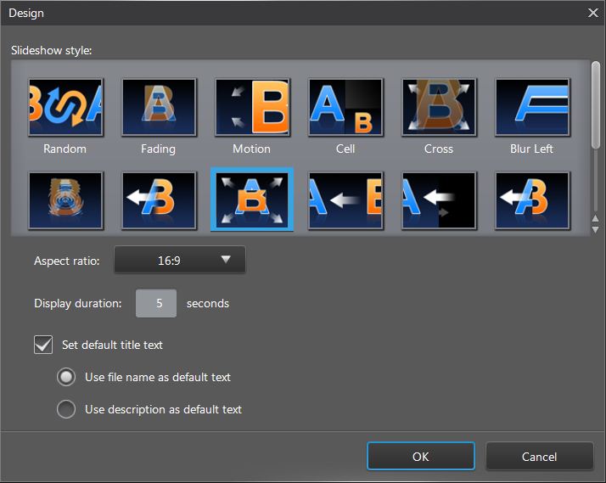Select the Blur Left slideshow style
This screenshot has width=606, height=483.
coord(532,108)
